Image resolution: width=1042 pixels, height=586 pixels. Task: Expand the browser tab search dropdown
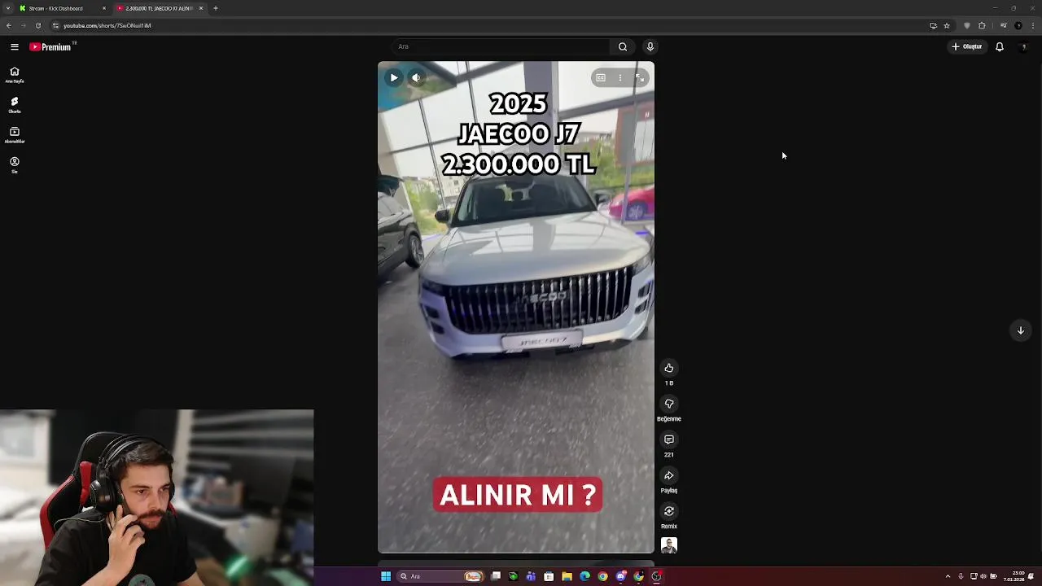coord(8,8)
